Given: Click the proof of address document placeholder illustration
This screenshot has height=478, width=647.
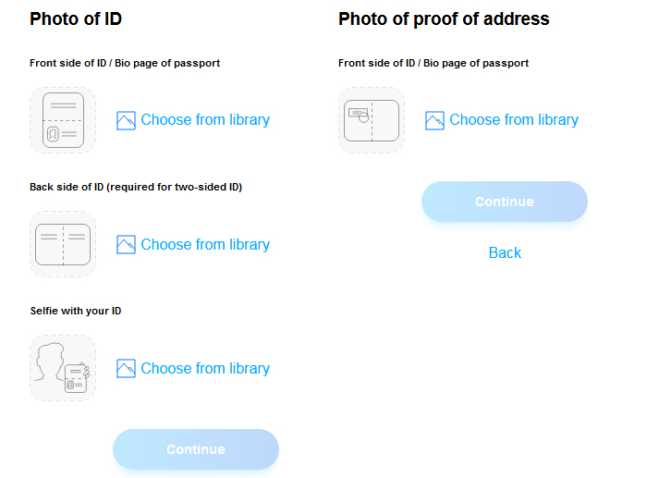Looking at the screenshot, I should click(372, 120).
